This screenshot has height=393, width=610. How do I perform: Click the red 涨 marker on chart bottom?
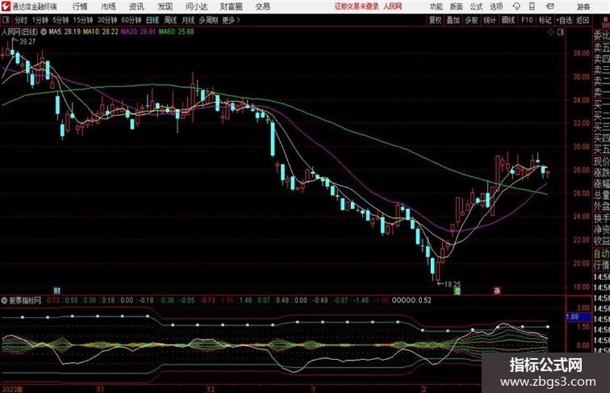tap(497, 290)
